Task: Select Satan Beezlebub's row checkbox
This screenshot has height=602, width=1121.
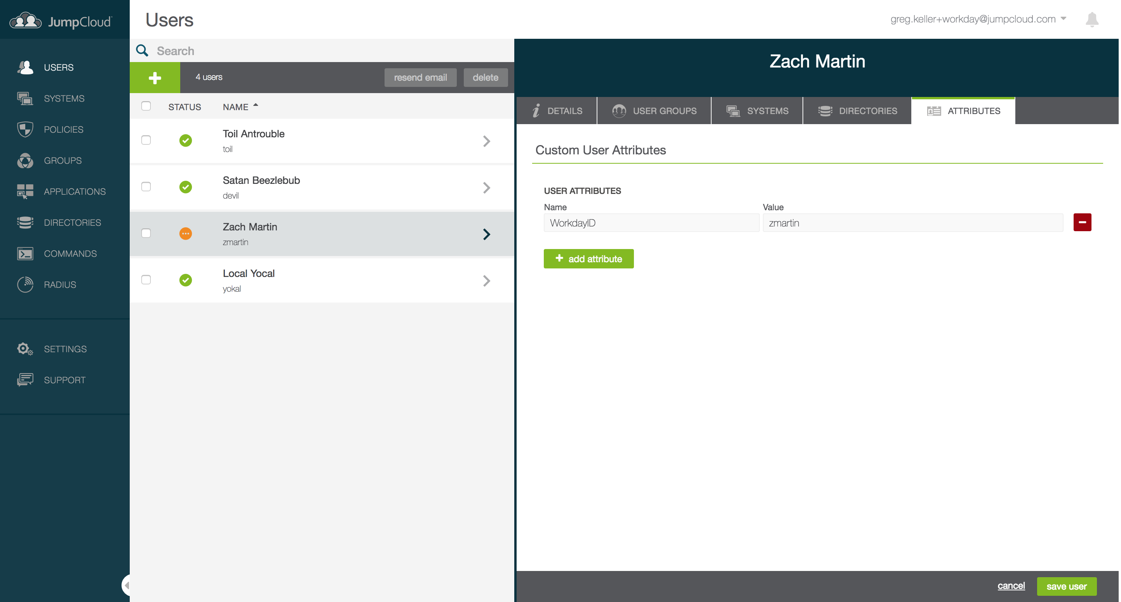Action: (146, 187)
